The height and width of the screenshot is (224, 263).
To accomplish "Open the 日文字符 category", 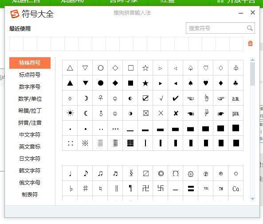I will click(30, 159).
